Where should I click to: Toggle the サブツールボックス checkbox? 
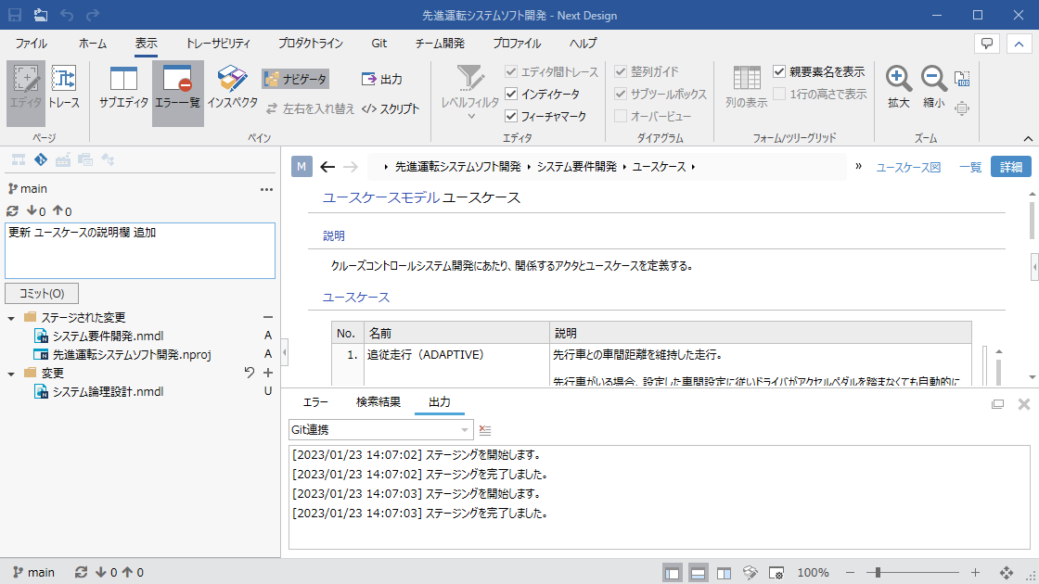tap(621, 94)
